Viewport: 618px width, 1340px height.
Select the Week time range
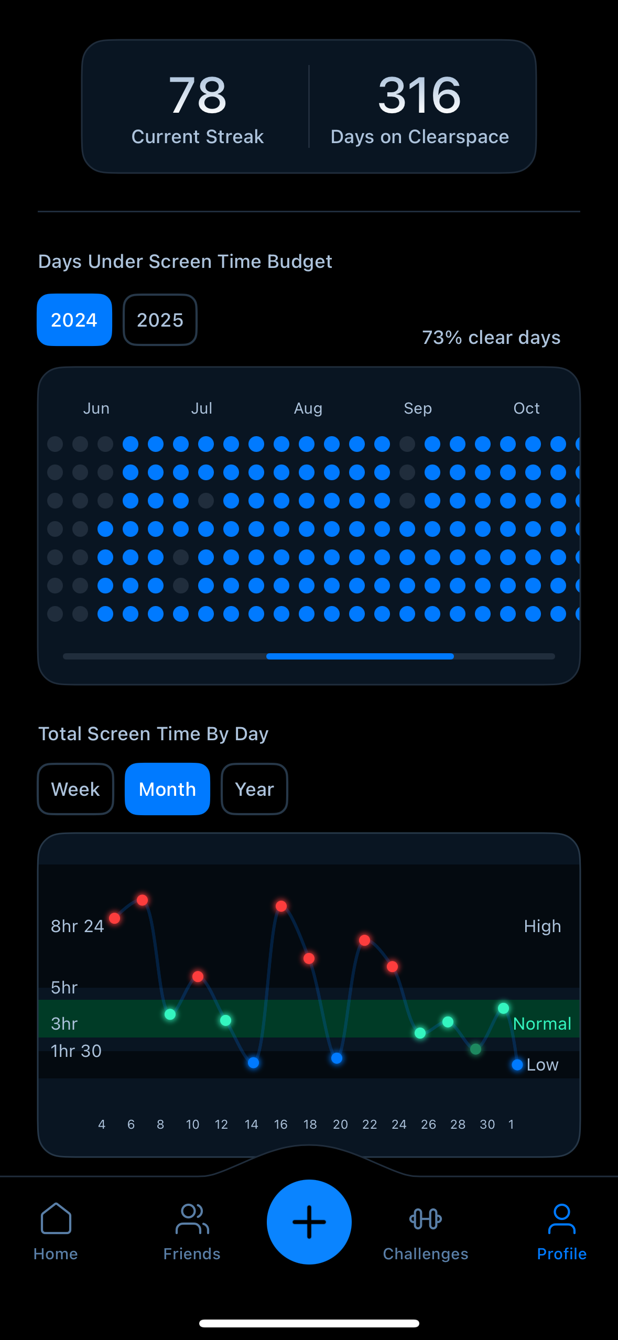[x=75, y=789]
